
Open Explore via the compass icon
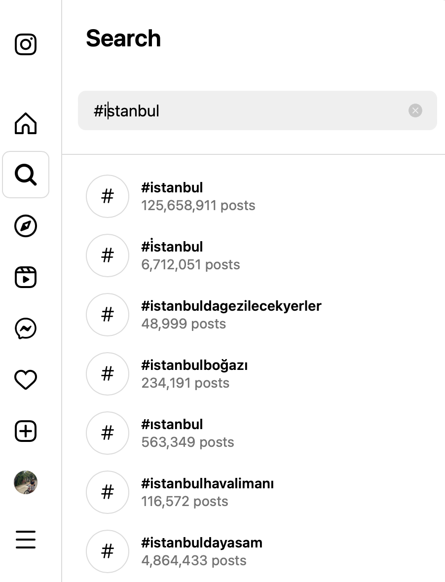pyautogui.click(x=26, y=226)
